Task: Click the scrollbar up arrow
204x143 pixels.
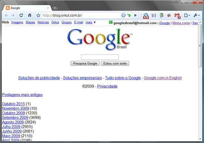Action: coord(200,22)
